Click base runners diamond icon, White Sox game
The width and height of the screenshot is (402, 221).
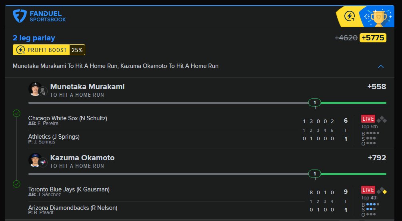click(382, 119)
